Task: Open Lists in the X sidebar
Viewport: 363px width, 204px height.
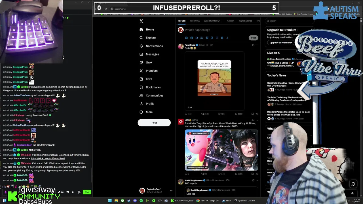Action: [146, 79]
